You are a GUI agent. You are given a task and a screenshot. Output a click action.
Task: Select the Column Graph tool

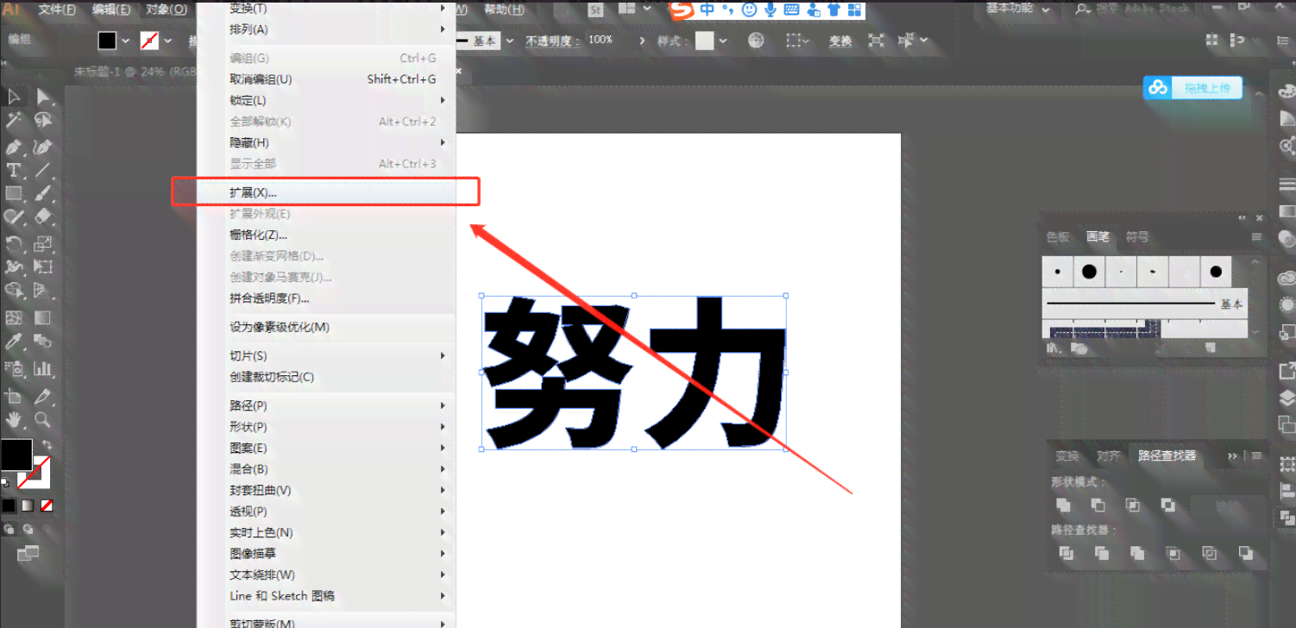point(43,369)
